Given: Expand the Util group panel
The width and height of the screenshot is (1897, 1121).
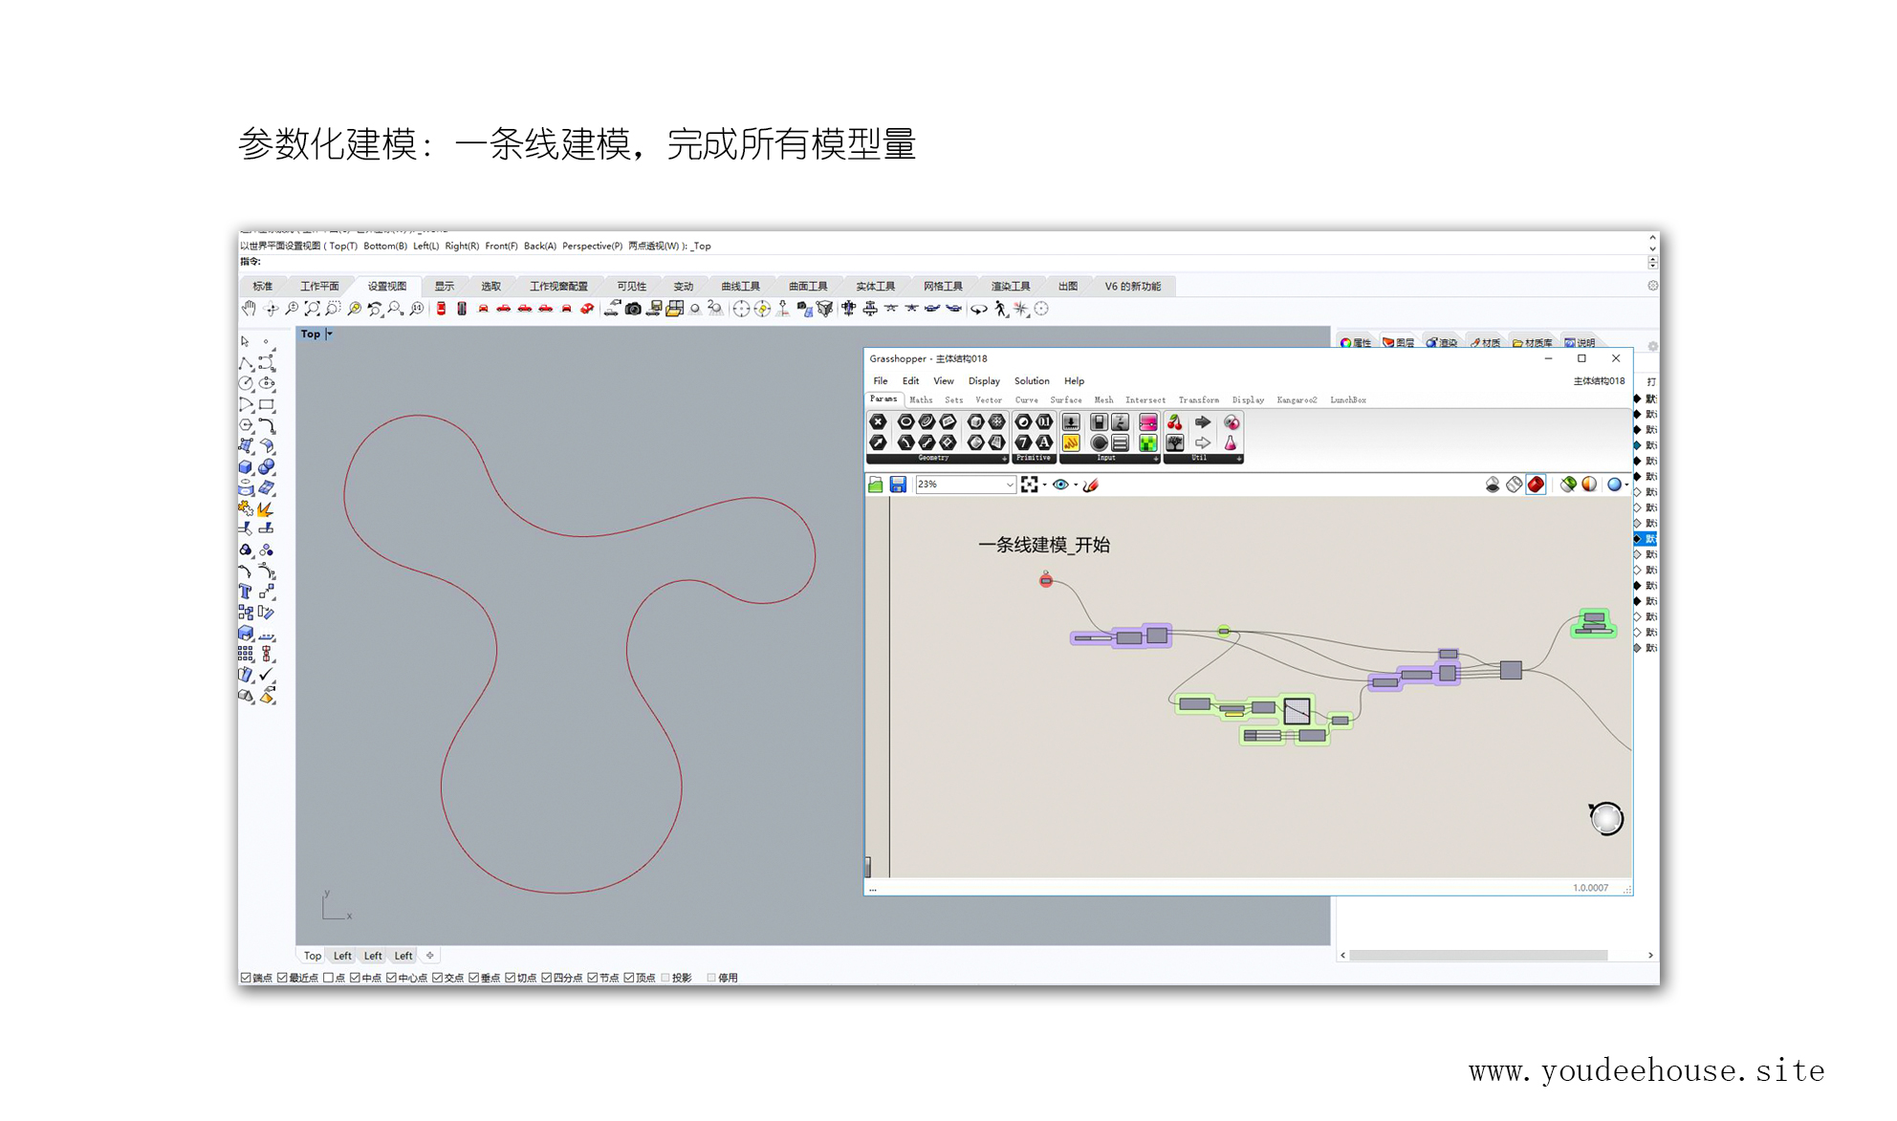Looking at the screenshot, I should click(x=1238, y=459).
